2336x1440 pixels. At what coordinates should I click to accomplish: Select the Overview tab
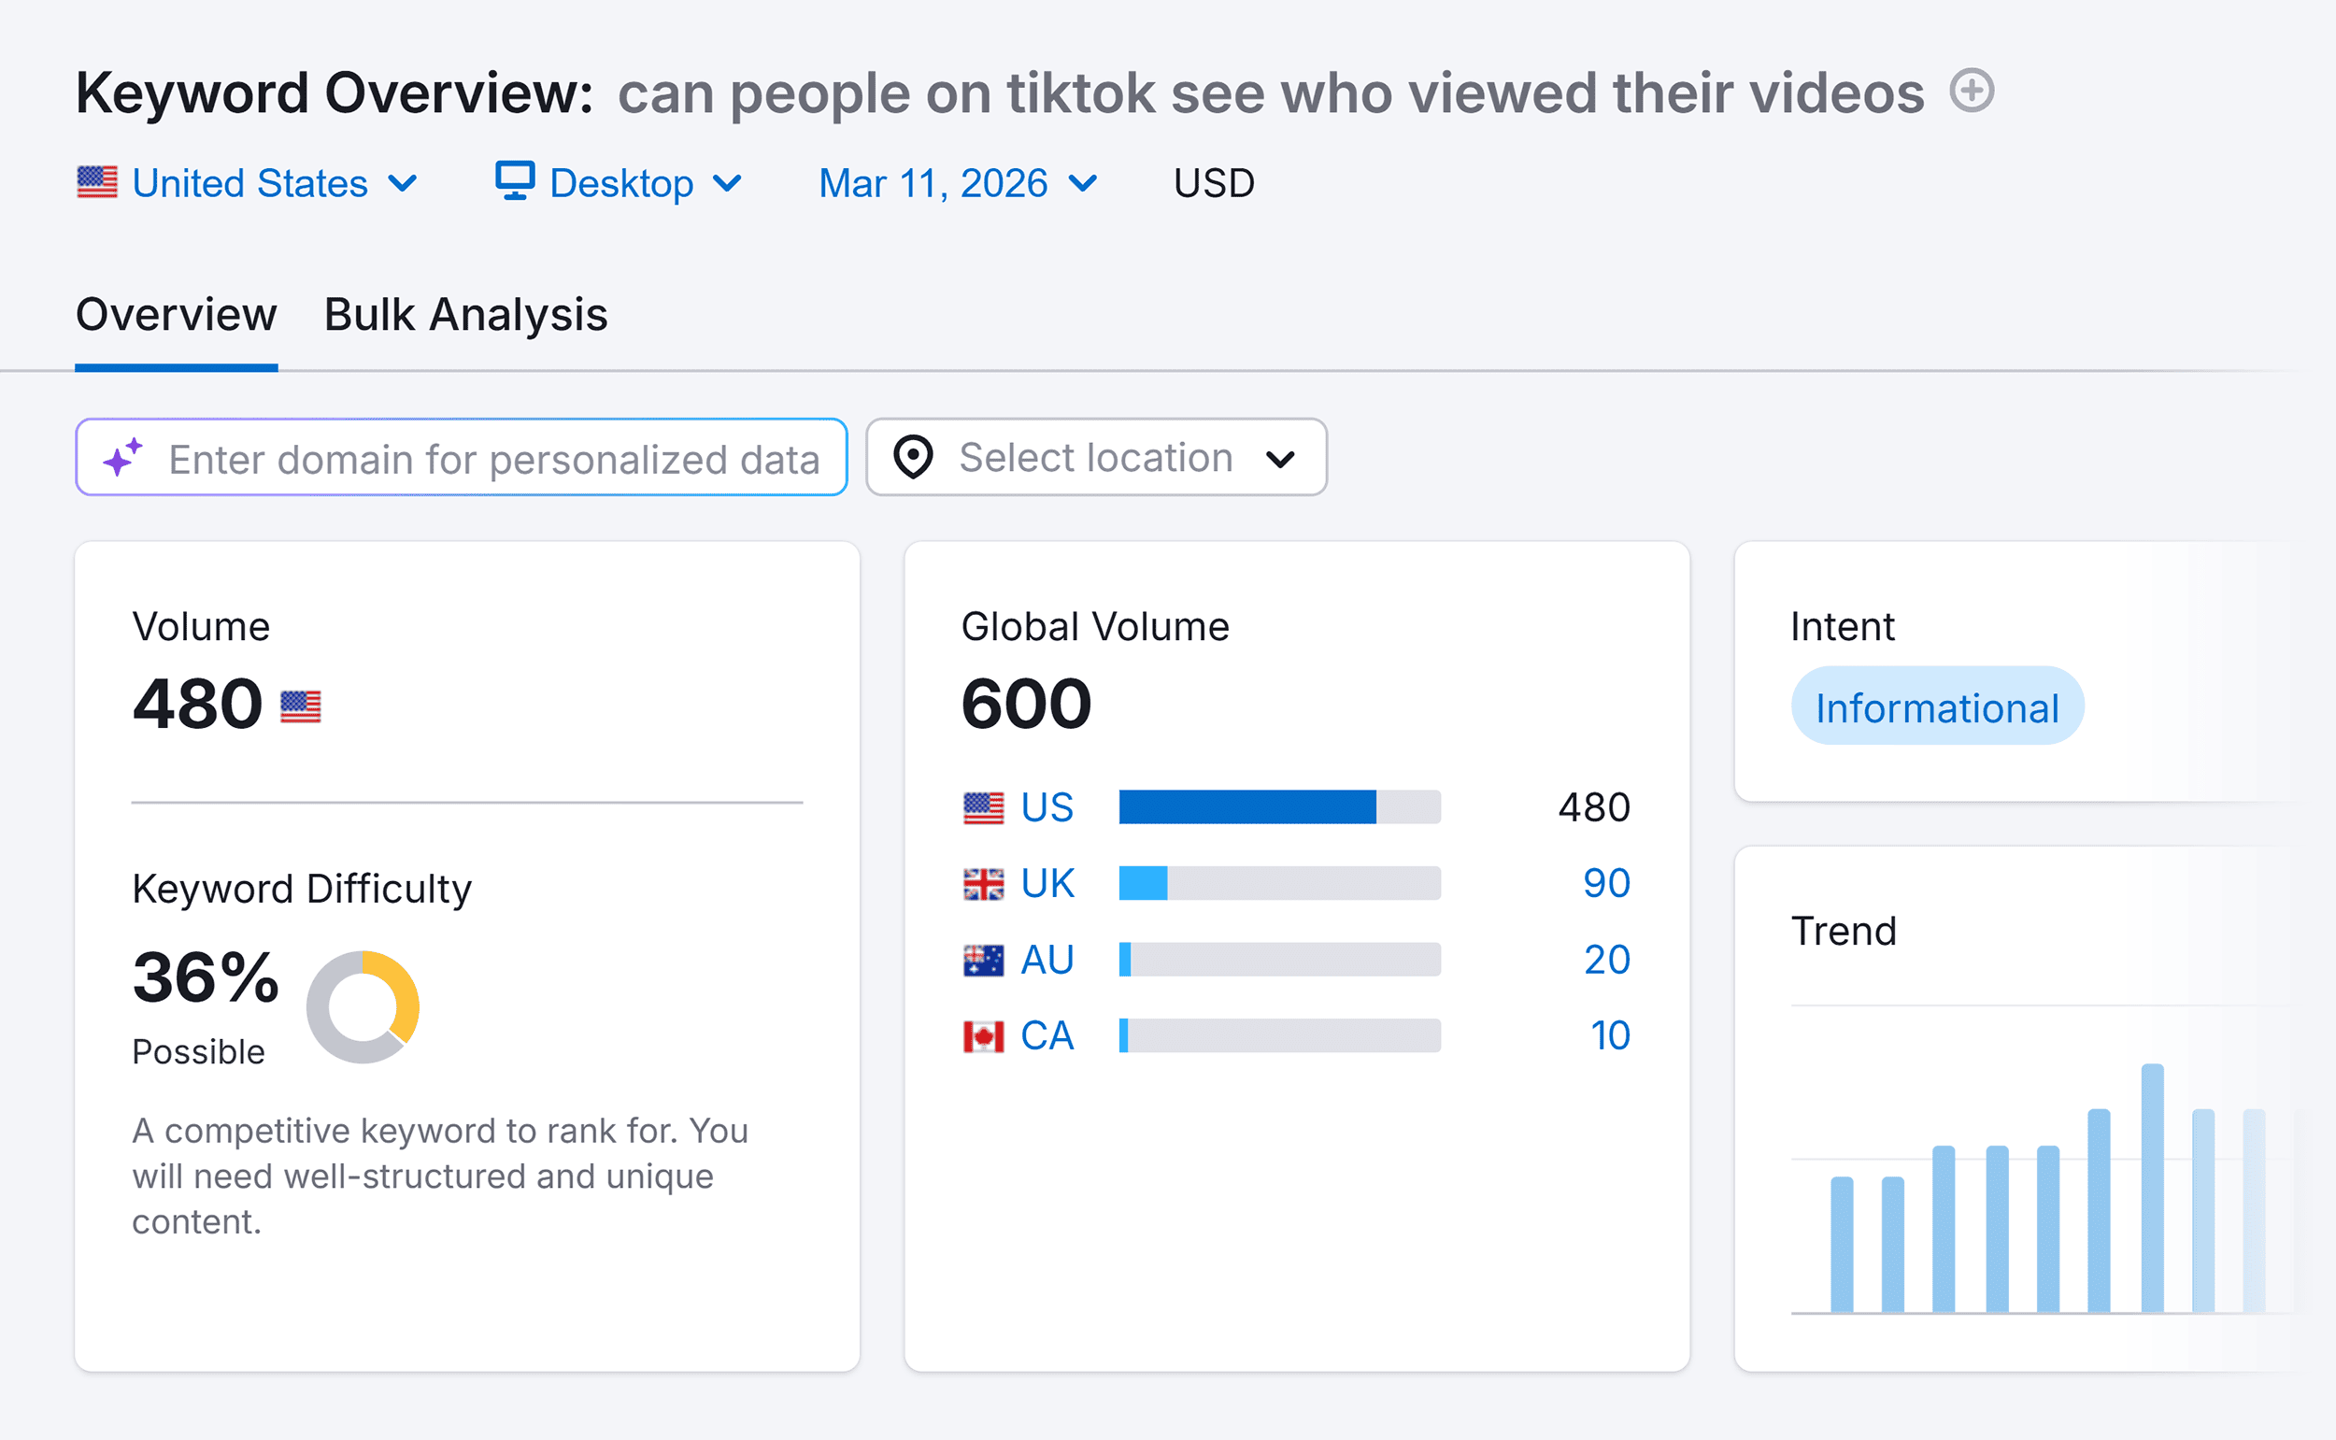point(176,314)
